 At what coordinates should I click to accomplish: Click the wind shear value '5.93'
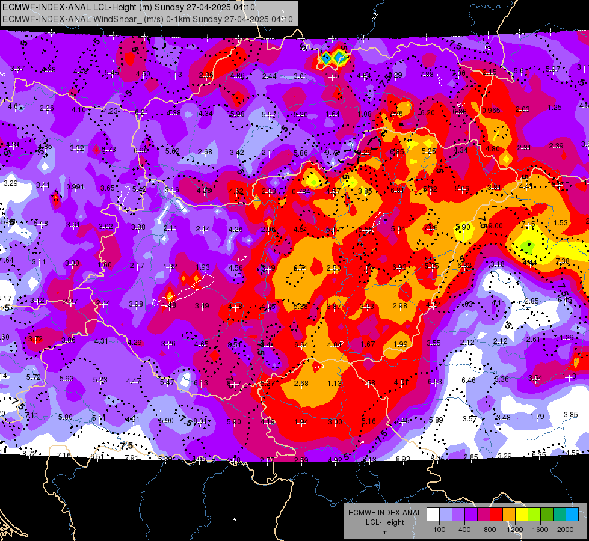click(x=67, y=378)
